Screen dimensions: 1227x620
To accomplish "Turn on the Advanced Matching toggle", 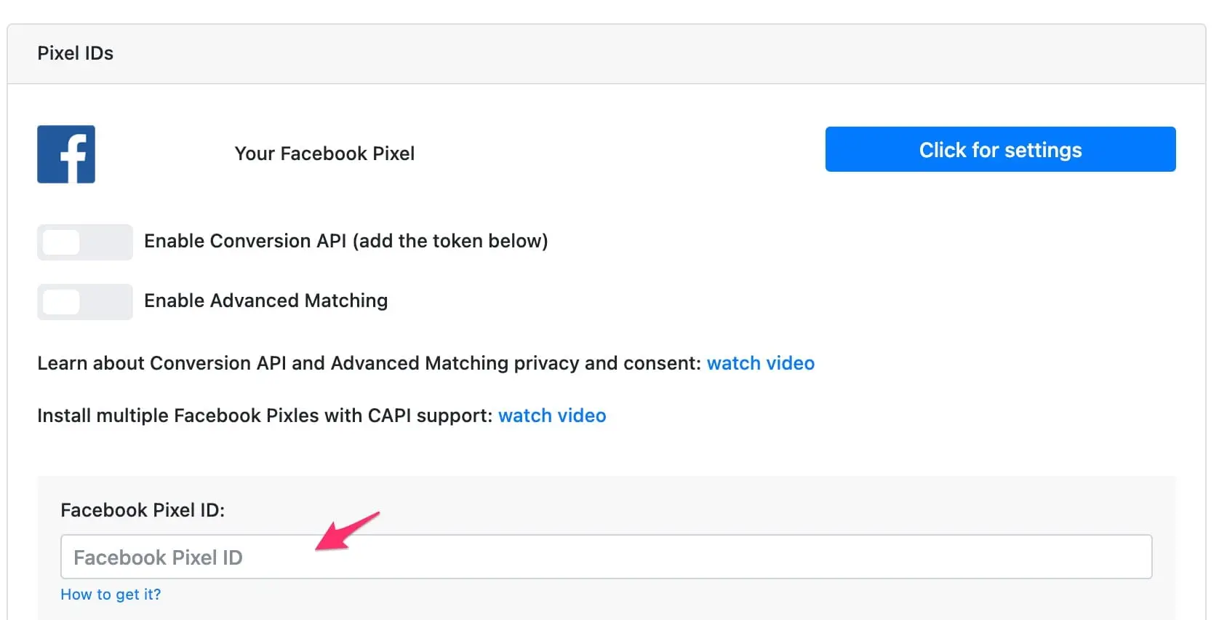I will 84,302.
